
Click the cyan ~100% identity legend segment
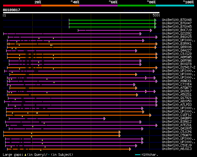point(175,6)
